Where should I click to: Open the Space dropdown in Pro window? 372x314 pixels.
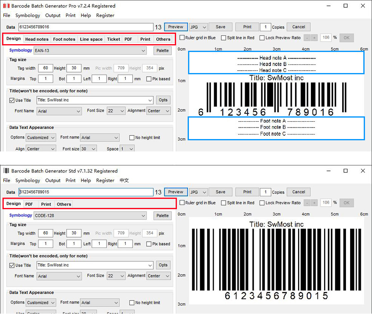pyautogui.click(x=127, y=149)
